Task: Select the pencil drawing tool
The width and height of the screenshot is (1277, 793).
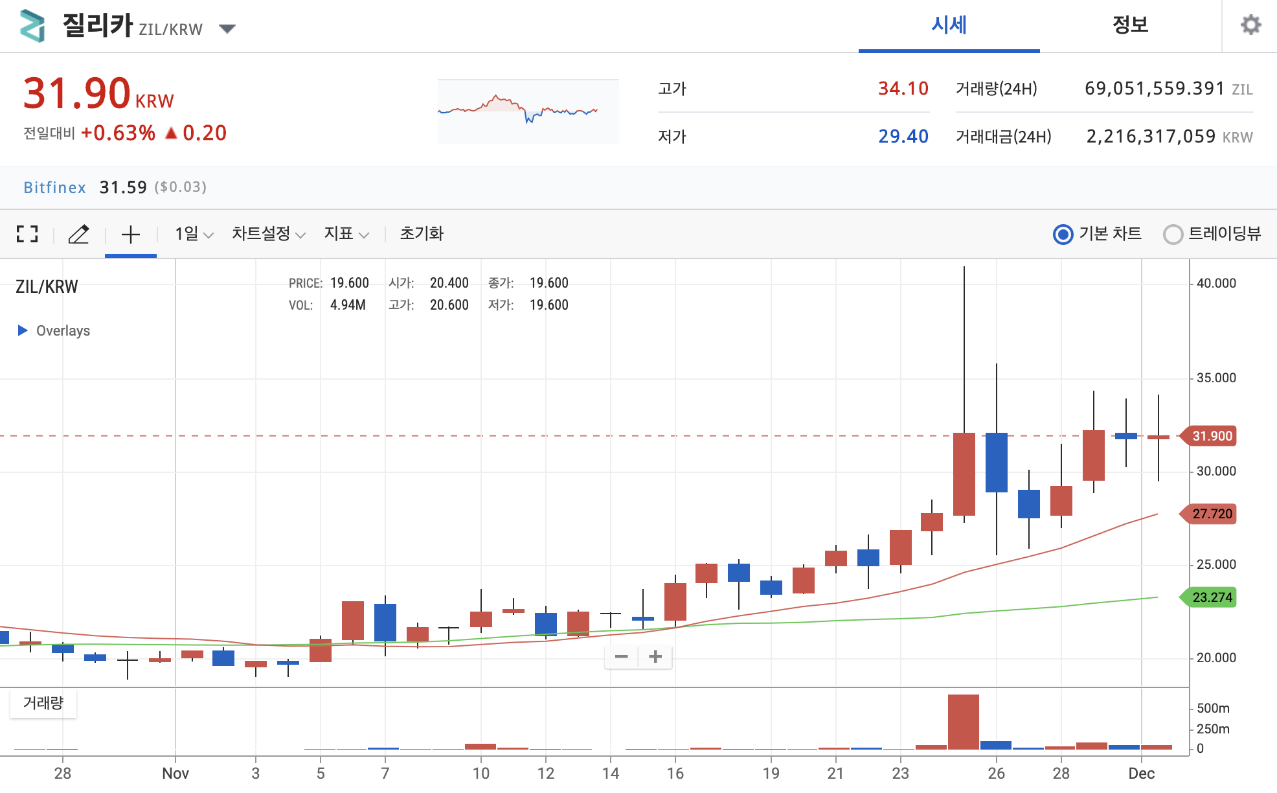Action: click(78, 234)
